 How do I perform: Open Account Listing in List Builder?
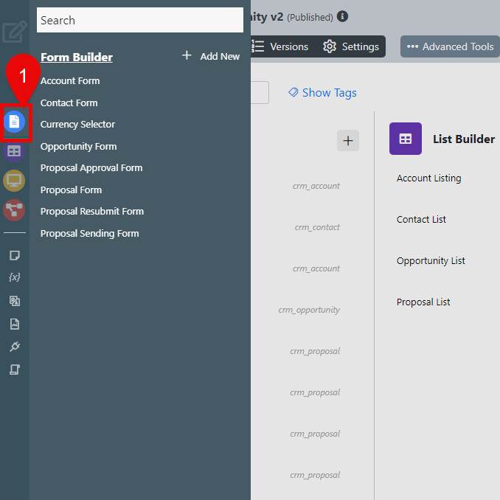click(x=428, y=178)
